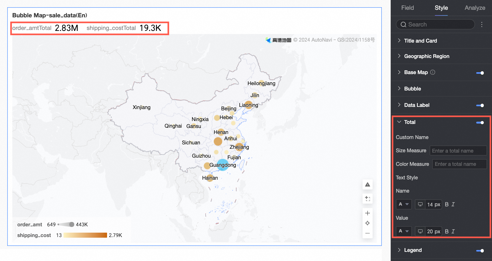Toggle italic for Value text style
Screen dimensions: 492x261
click(453, 231)
